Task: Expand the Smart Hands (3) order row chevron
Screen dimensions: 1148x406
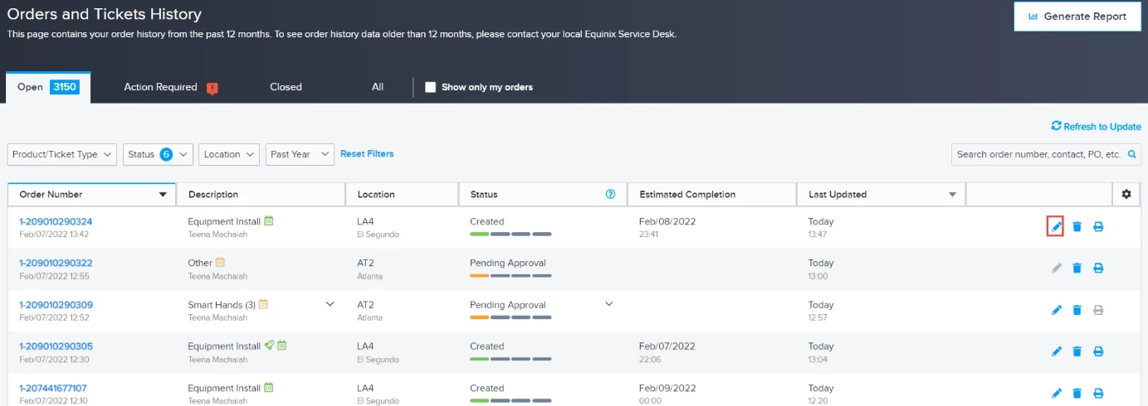Action: click(330, 304)
